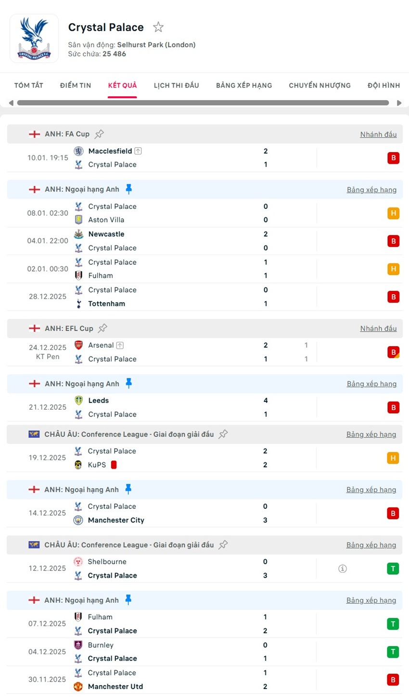The height and width of the screenshot is (699, 409).
Task: Click the Tottenham team logo
Action: (x=79, y=304)
